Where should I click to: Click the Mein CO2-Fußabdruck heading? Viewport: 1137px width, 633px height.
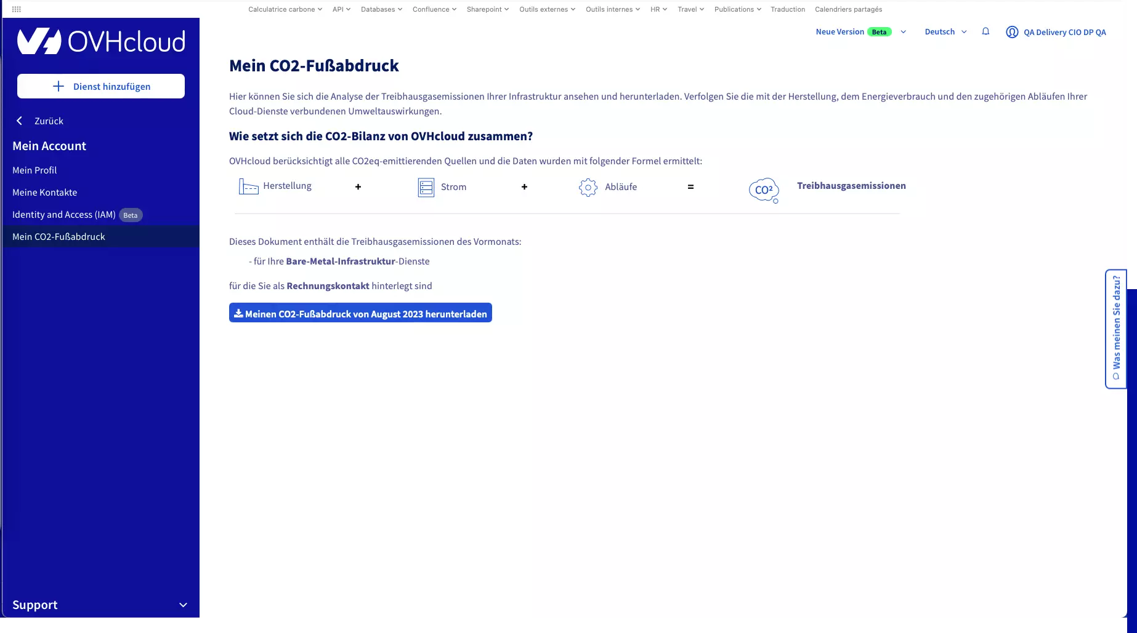(314, 66)
